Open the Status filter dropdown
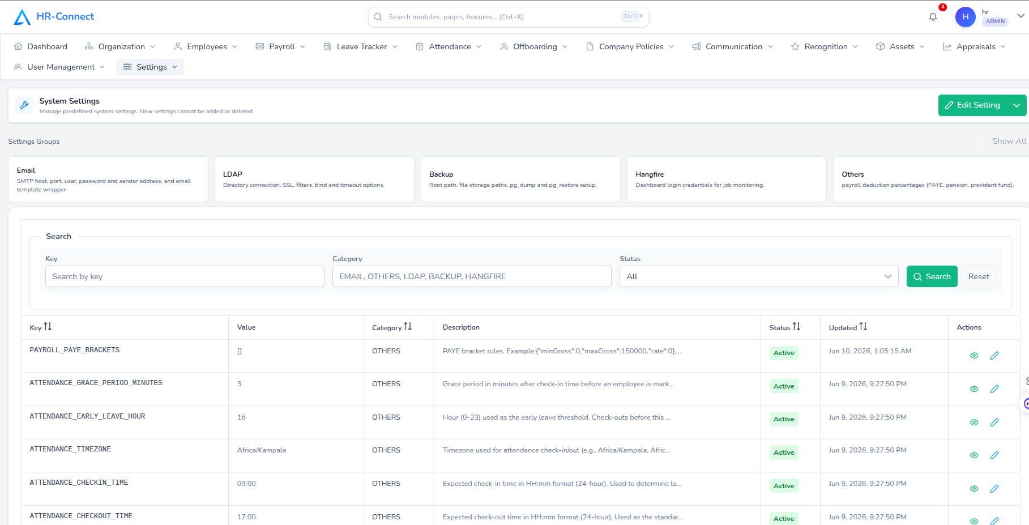Viewport: 1029px width, 525px height. [x=759, y=276]
